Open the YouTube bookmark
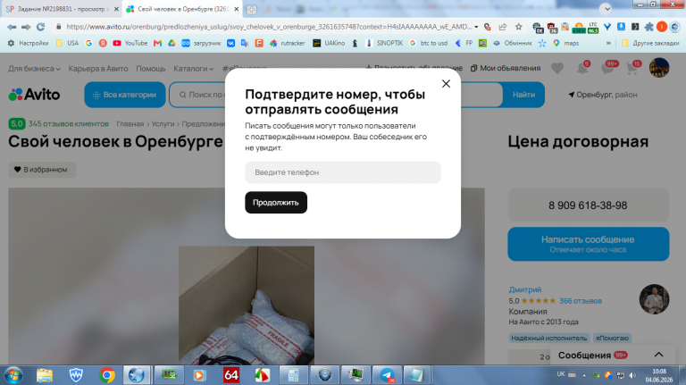Image resolution: width=686 pixels, height=385 pixels. tap(130, 43)
